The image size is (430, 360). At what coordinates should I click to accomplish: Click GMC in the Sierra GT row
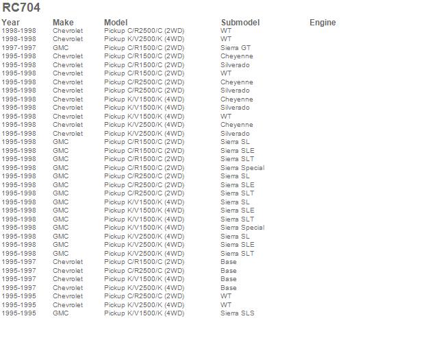coord(61,48)
